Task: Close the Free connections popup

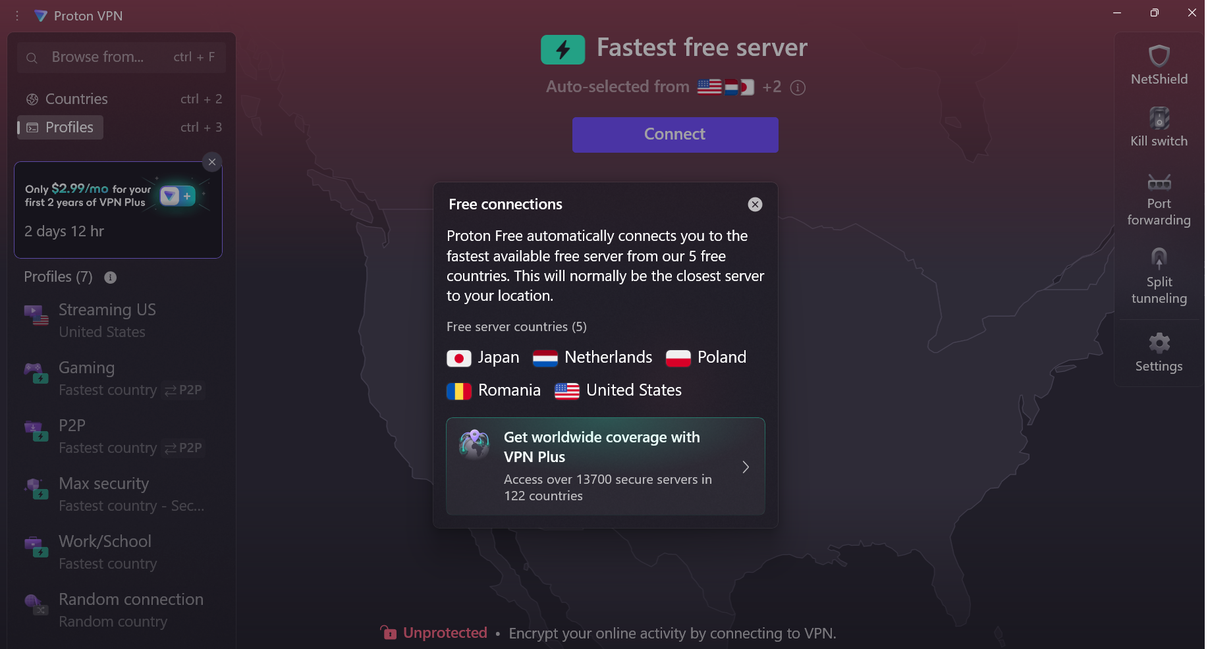Action: pyautogui.click(x=755, y=204)
